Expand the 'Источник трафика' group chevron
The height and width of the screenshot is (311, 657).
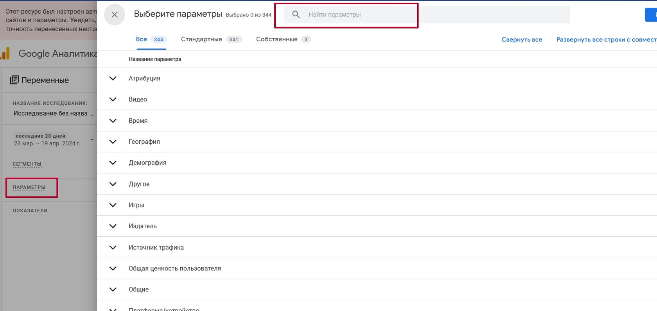tap(113, 247)
